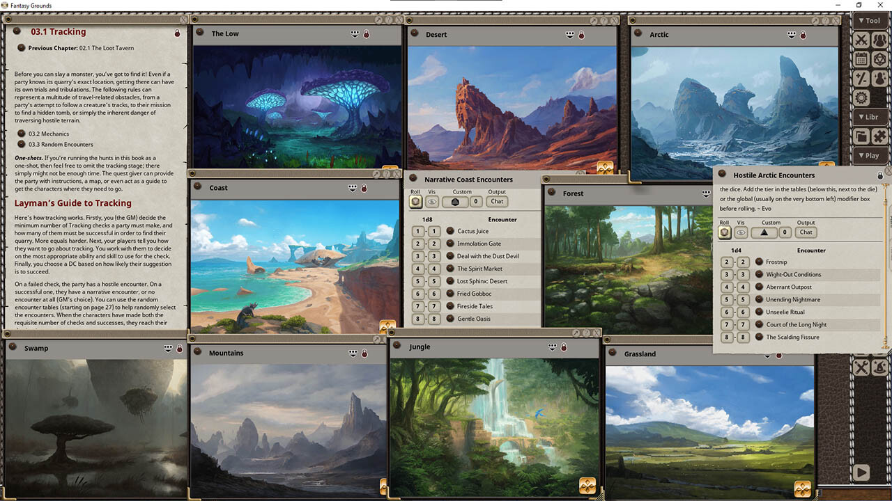Click the Mountains landscape image

pyautogui.click(x=289, y=429)
